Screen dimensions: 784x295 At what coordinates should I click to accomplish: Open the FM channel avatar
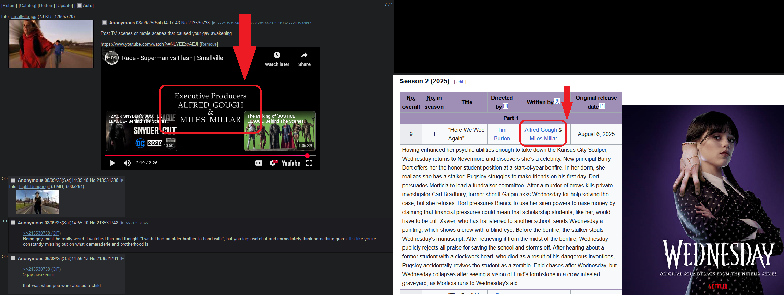point(112,58)
